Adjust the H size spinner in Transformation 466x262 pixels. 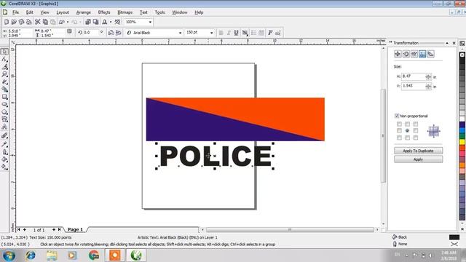click(x=428, y=76)
